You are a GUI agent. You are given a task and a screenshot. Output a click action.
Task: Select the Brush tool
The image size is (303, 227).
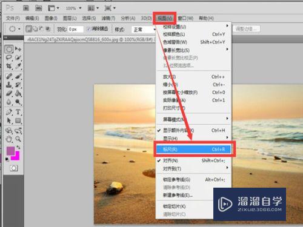point(18,76)
